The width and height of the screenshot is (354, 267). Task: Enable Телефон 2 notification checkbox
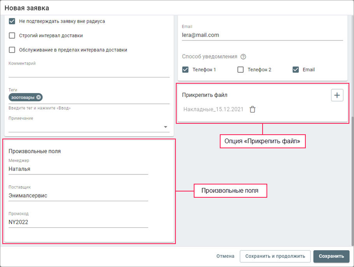240,70
